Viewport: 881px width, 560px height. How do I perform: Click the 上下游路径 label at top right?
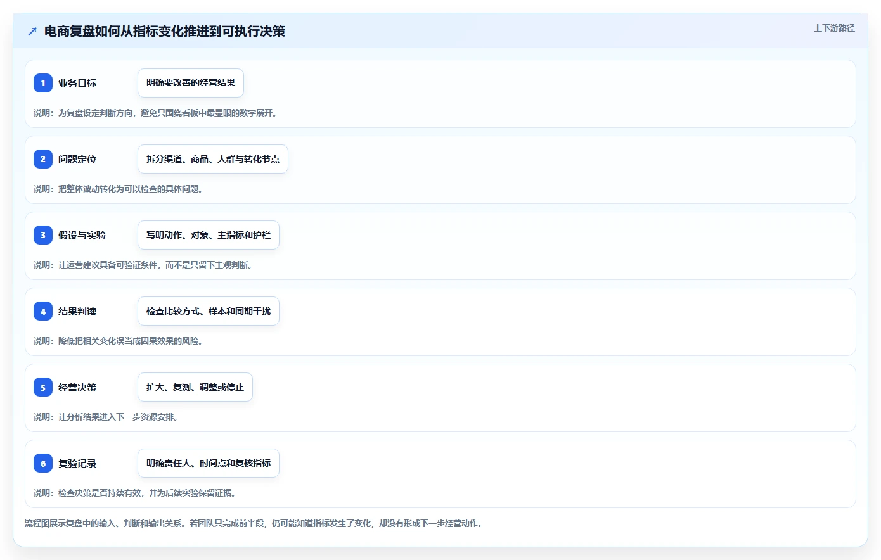tap(834, 28)
